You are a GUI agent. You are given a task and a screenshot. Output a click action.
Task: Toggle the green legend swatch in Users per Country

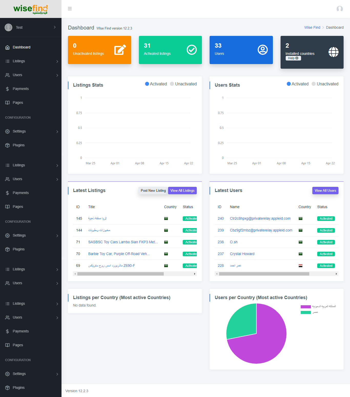(x=306, y=312)
